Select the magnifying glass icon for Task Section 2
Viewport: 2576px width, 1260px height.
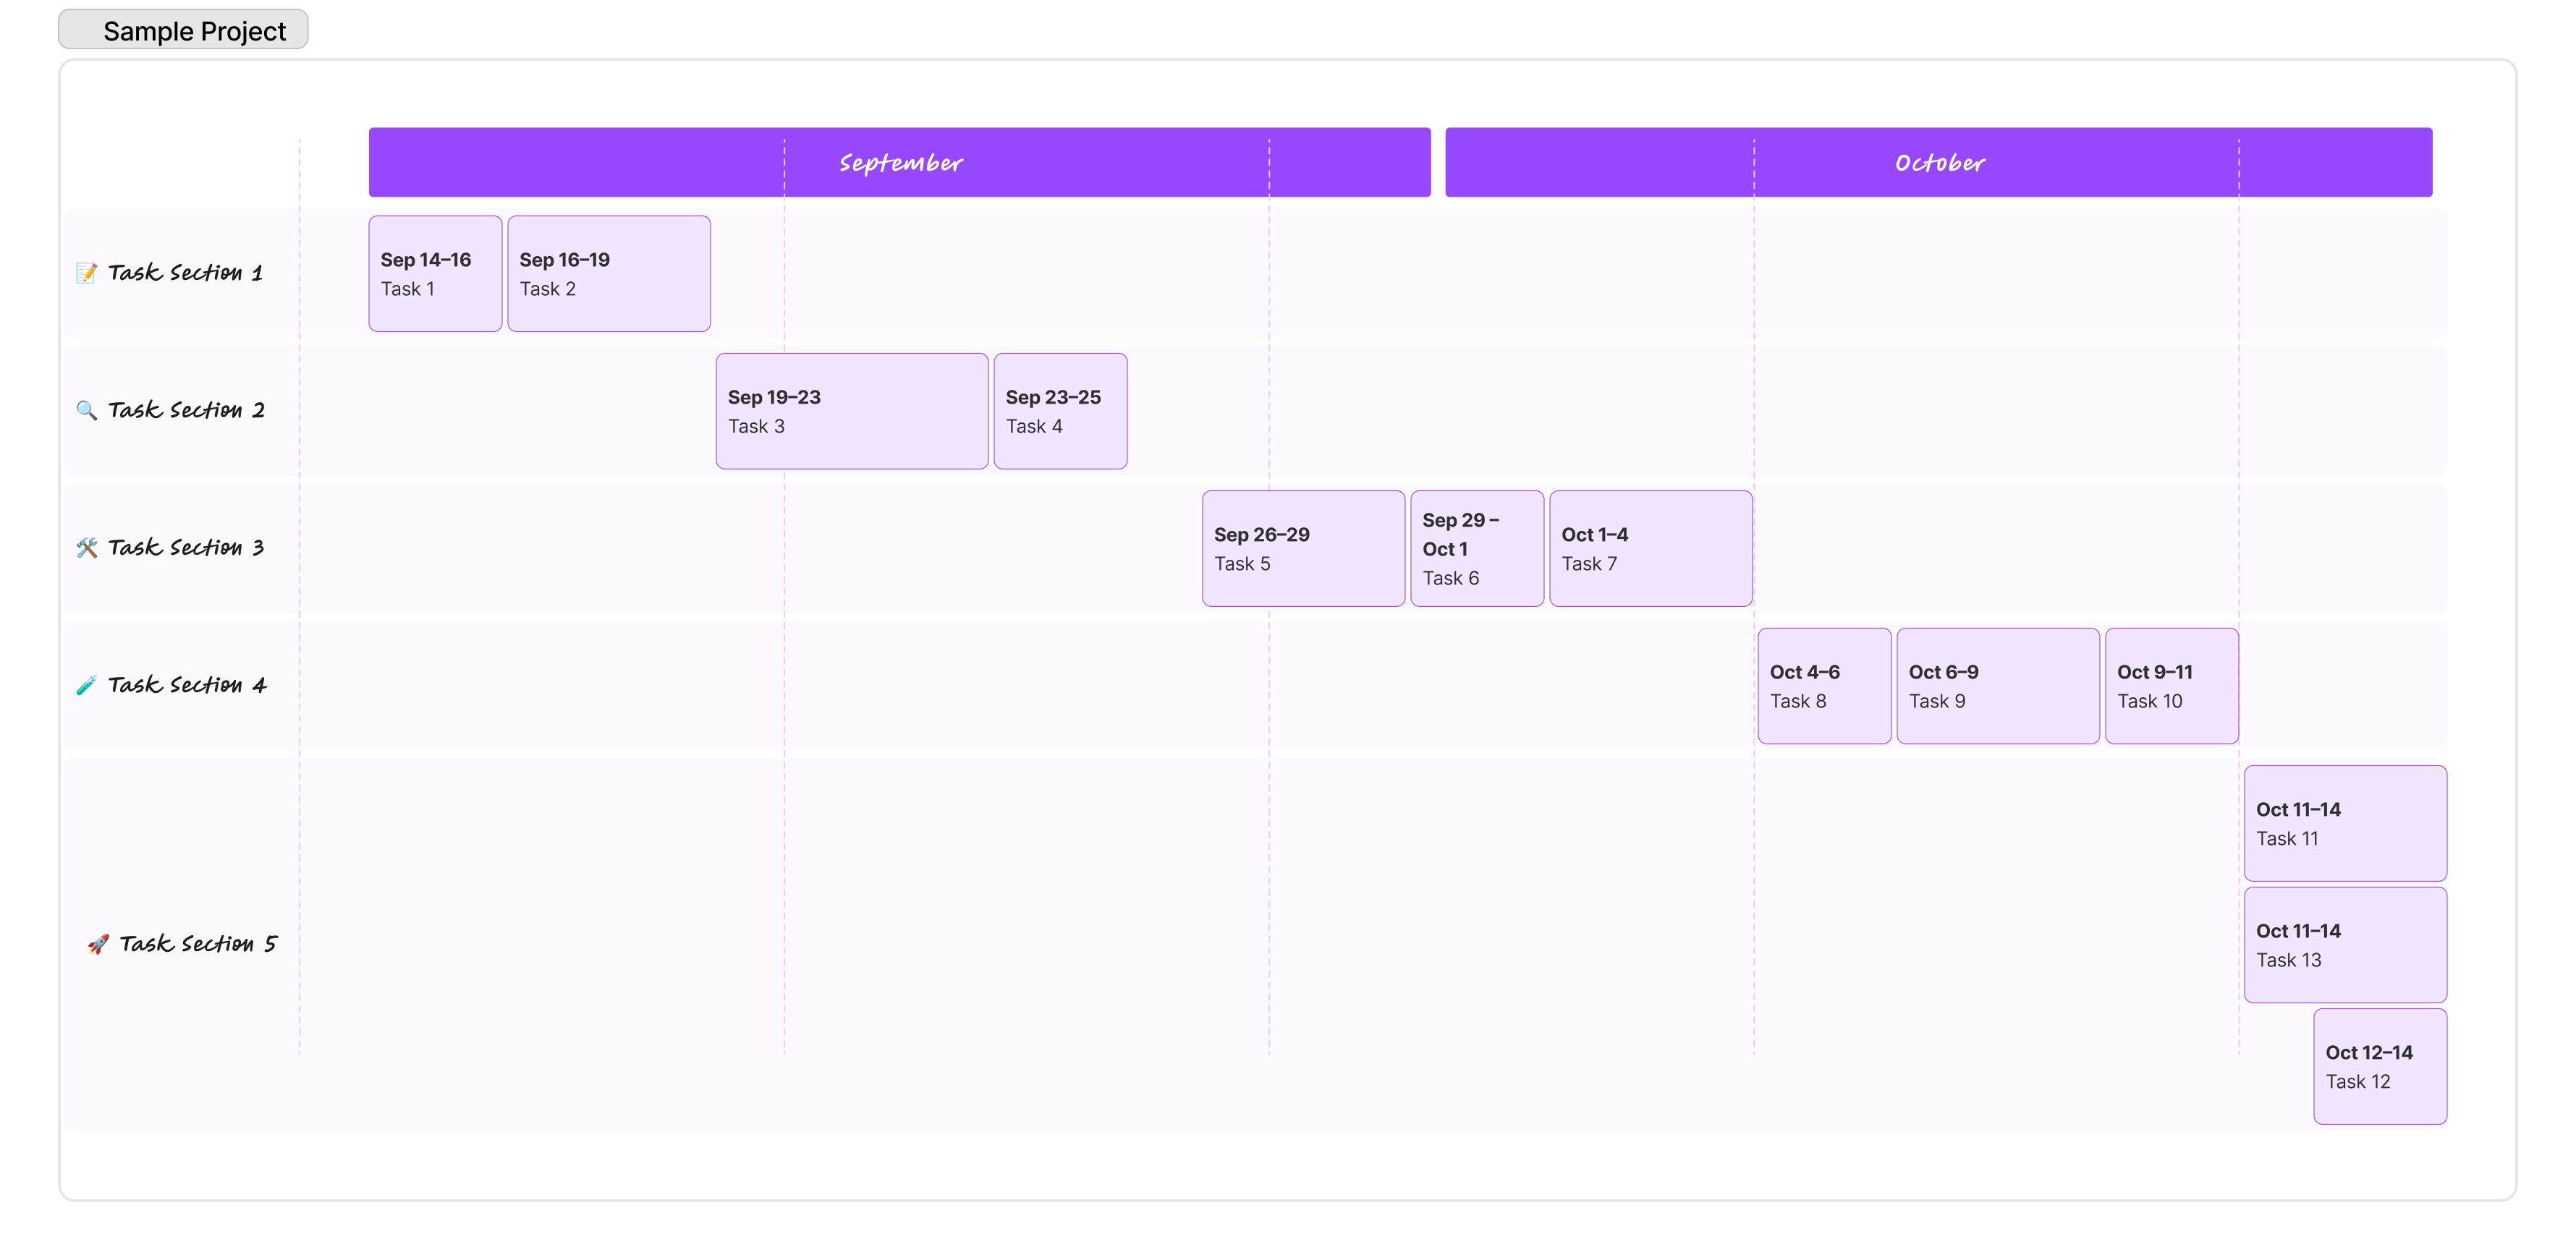(x=86, y=409)
